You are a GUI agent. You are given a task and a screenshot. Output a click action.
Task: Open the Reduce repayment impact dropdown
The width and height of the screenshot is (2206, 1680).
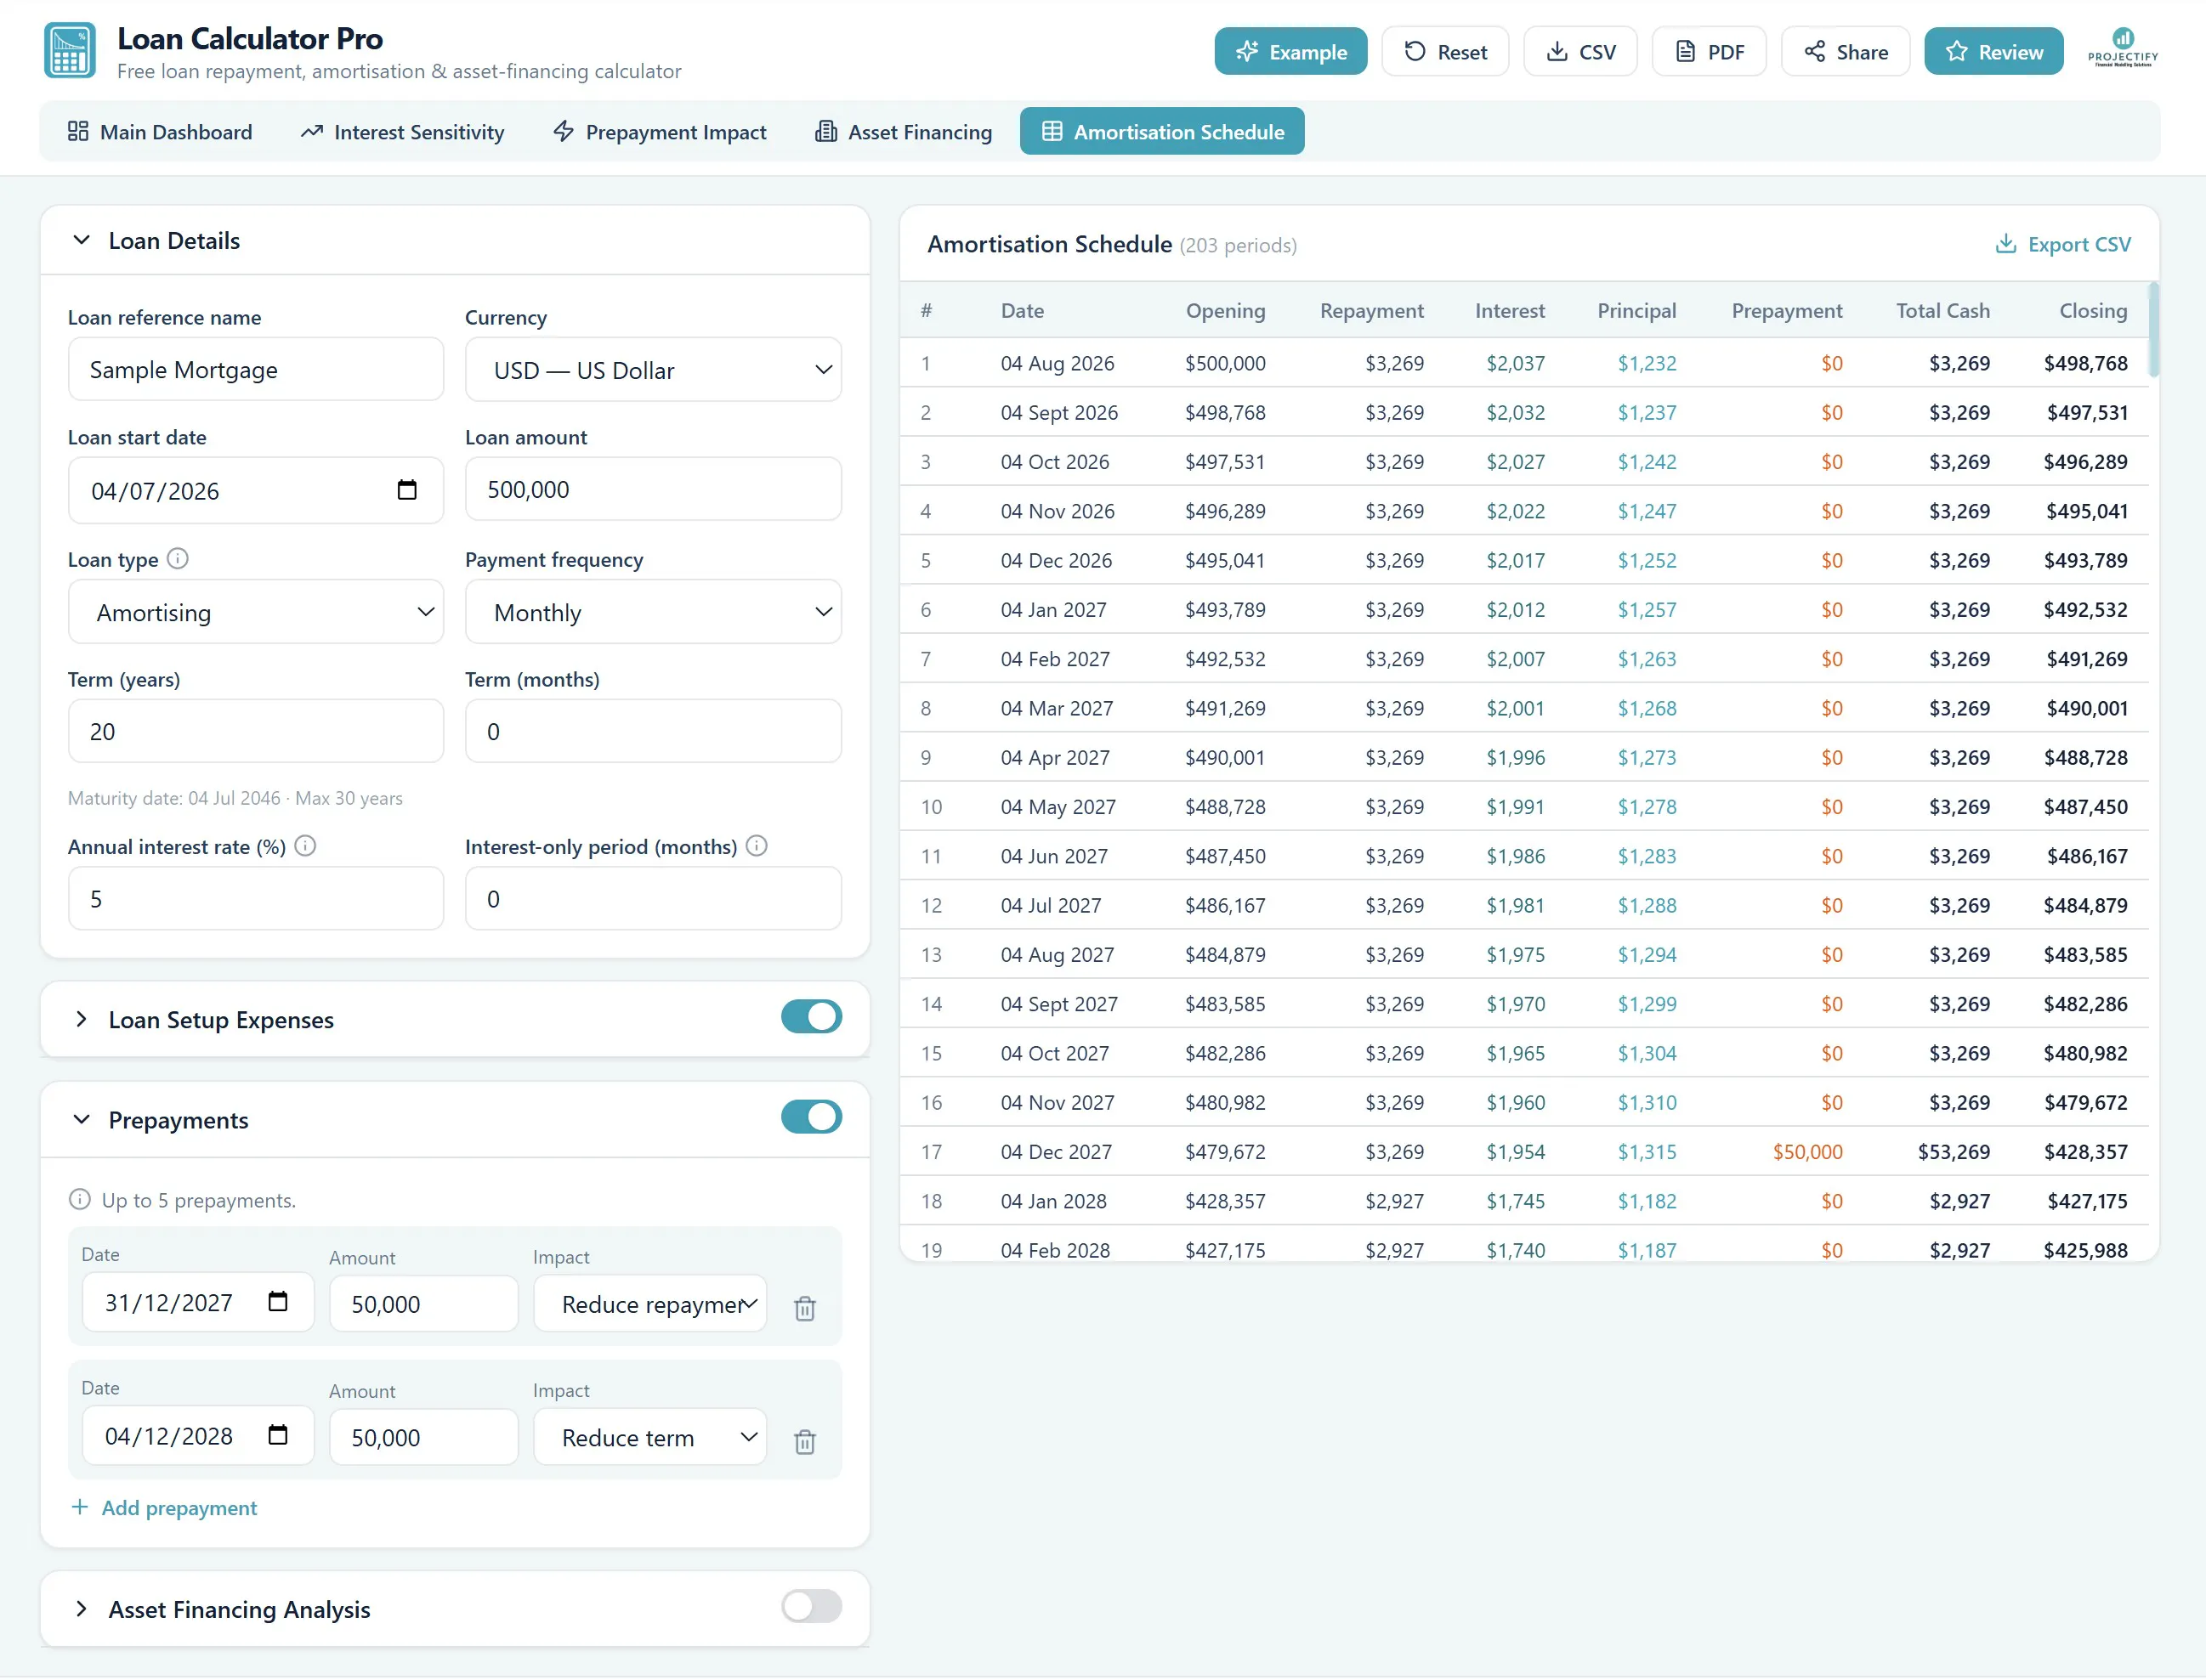pyautogui.click(x=650, y=1303)
